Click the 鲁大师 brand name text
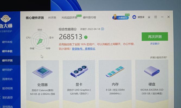Image resolution: width=181 pixels, height=108 pixels. pyautogui.click(x=6, y=26)
